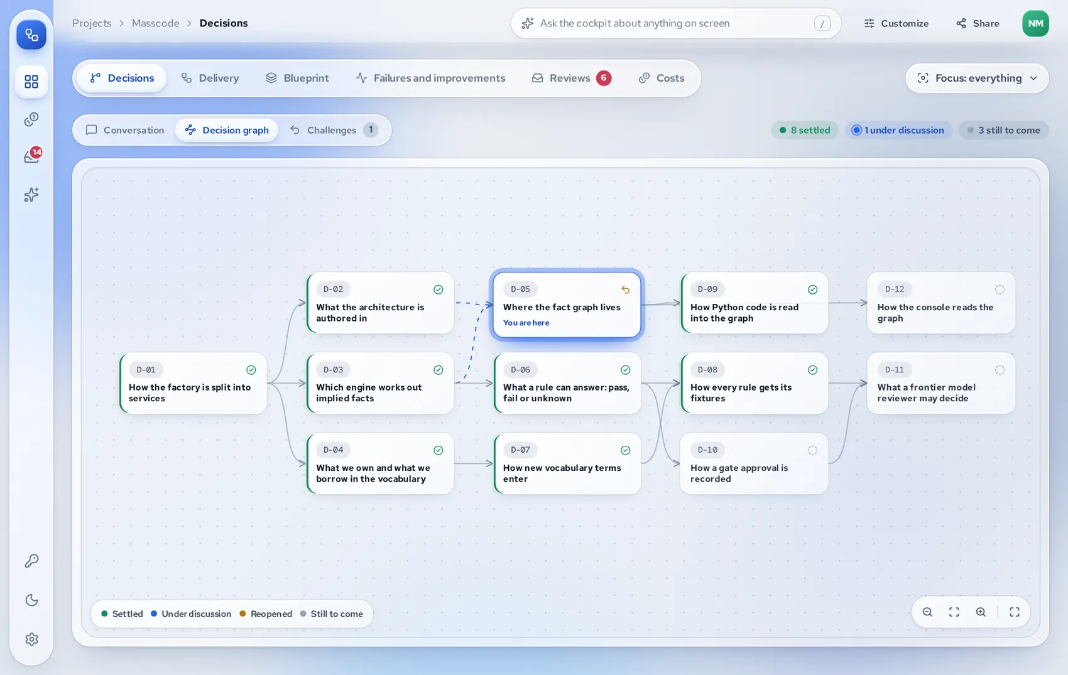Click the reopened icon on D-05 card
Image resolution: width=1068 pixels, height=675 pixels.
[x=626, y=289]
